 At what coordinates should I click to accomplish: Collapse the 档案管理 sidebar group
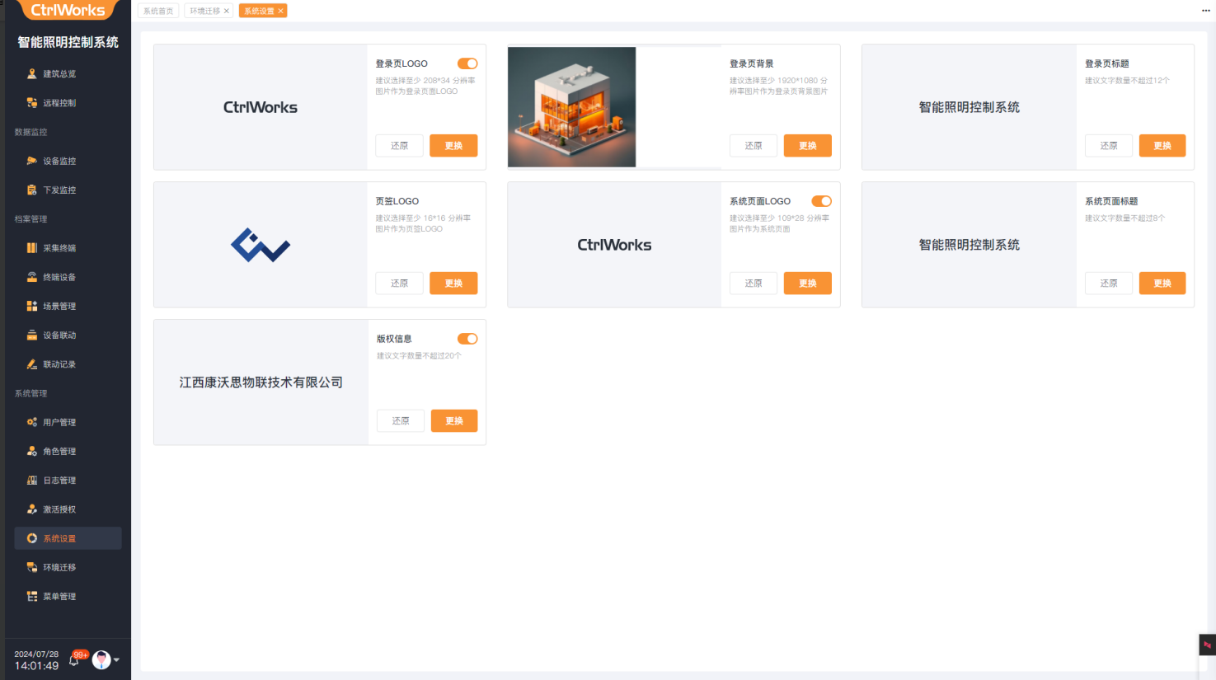(x=31, y=219)
